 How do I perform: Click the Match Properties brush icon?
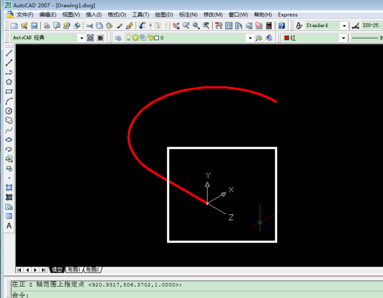pos(120,26)
